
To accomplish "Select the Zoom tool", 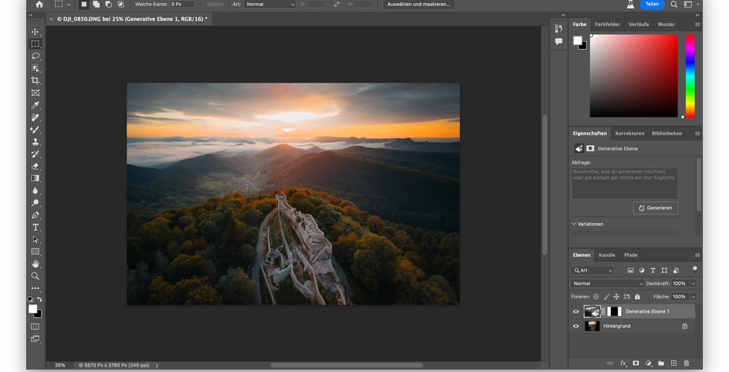I will (x=35, y=276).
